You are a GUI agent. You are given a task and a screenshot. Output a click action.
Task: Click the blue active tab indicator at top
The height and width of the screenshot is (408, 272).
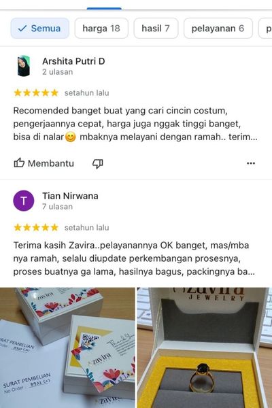tap(104, 9)
